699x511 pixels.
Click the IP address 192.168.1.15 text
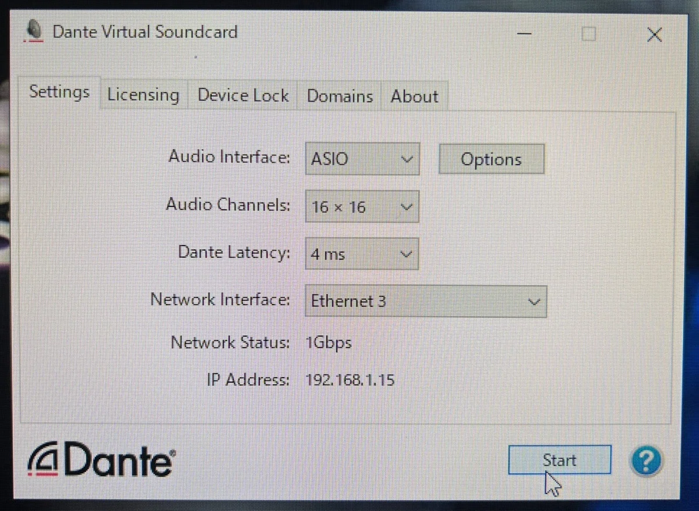[350, 381]
